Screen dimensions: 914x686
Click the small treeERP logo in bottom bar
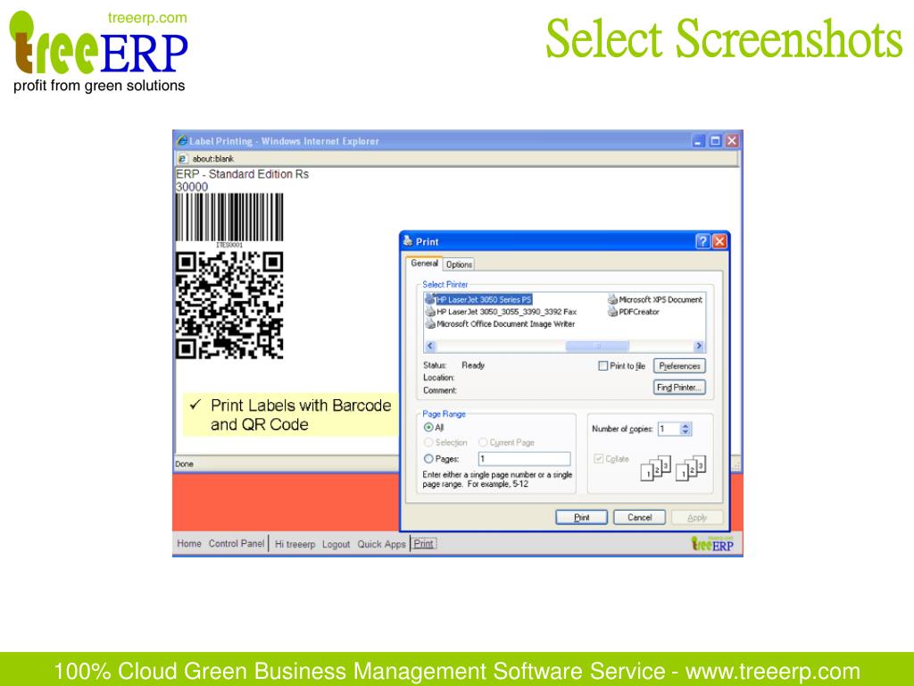coord(712,544)
